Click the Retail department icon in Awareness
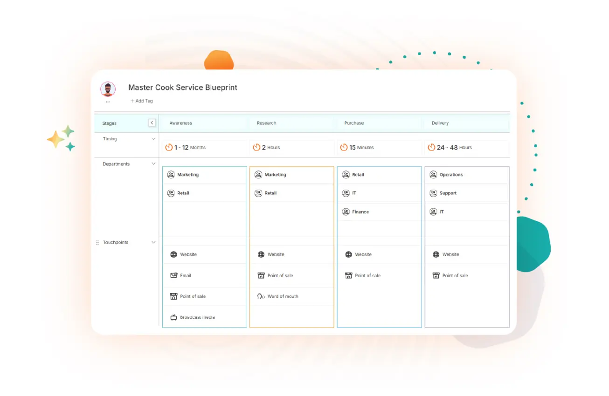 171,193
